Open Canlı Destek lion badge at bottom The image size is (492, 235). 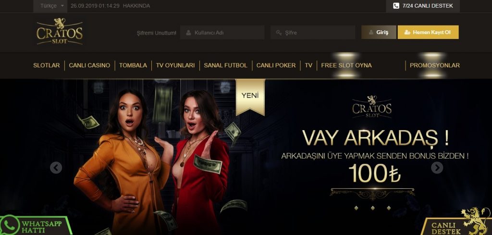click(457, 222)
